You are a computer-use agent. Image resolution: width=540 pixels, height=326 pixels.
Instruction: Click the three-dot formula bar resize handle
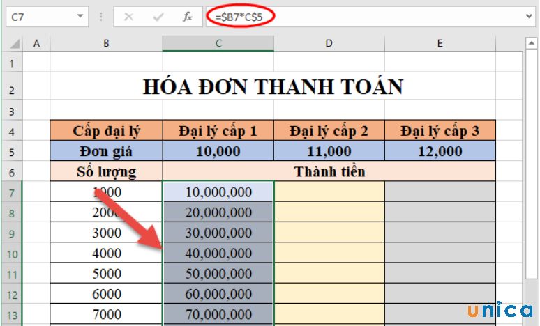click(100, 16)
